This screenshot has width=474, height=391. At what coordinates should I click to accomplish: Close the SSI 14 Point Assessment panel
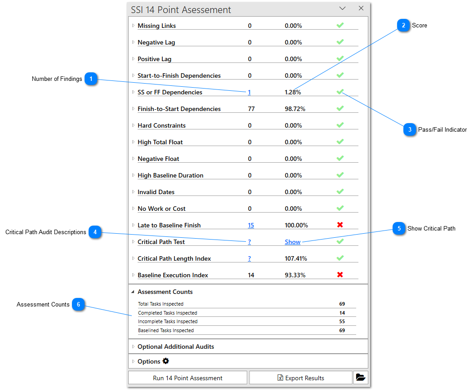pyautogui.click(x=361, y=9)
